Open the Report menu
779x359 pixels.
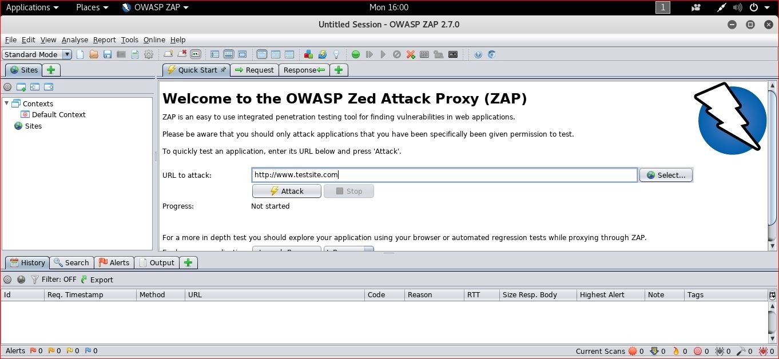click(105, 39)
